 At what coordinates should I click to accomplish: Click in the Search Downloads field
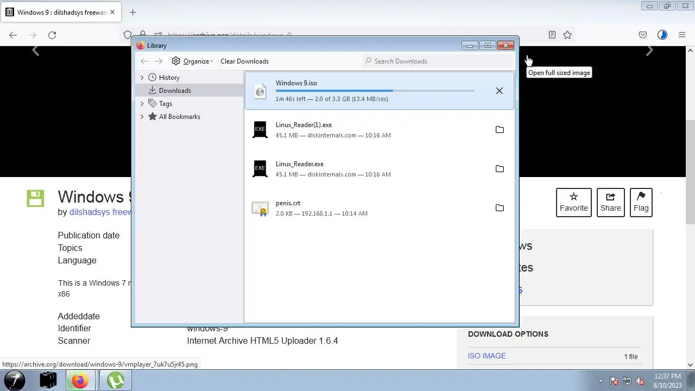coord(438,61)
